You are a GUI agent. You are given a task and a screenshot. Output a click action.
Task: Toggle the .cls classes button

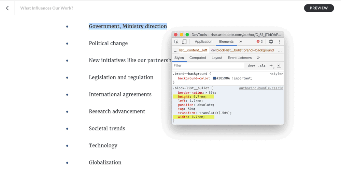click(x=262, y=65)
